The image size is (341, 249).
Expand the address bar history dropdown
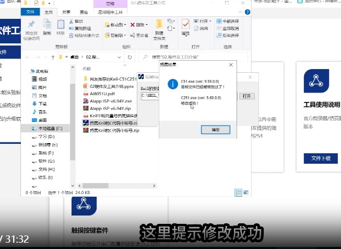pyautogui.click(x=119, y=58)
